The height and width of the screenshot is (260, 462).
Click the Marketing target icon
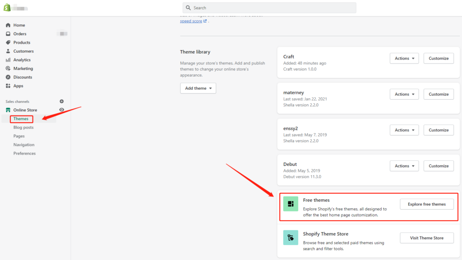pyautogui.click(x=8, y=68)
